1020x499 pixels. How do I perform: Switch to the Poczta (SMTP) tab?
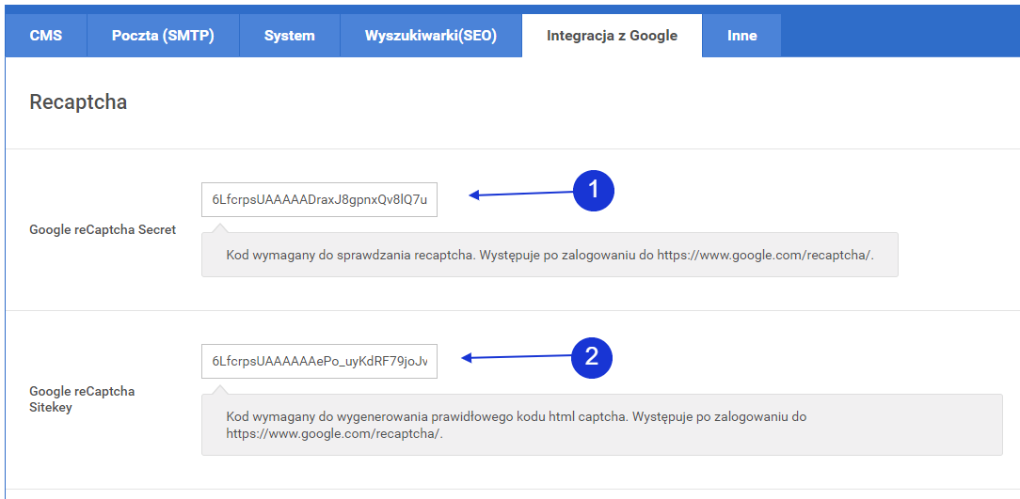(163, 36)
